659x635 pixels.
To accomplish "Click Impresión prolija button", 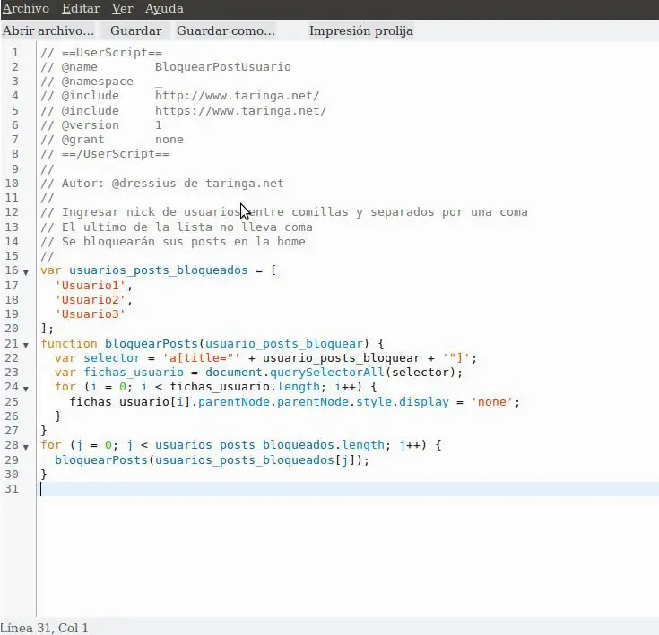I will (361, 30).
